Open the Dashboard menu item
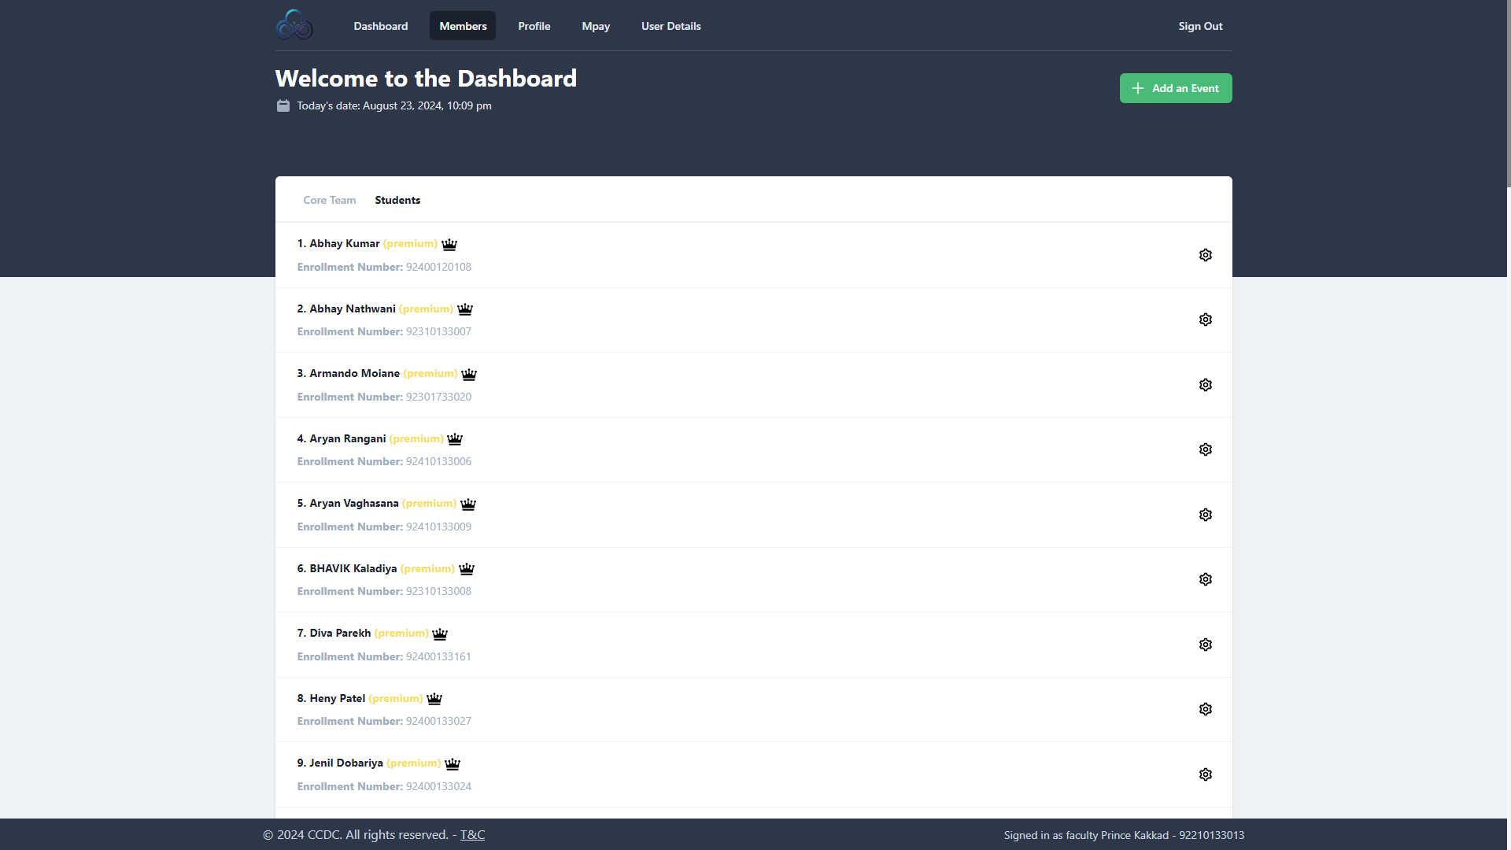The width and height of the screenshot is (1511, 850). (x=380, y=26)
